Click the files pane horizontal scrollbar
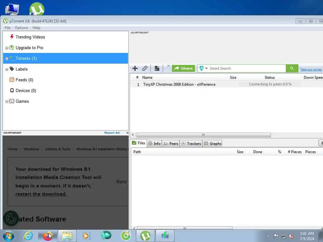The width and height of the screenshot is (323, 242). (x=185, y=228)
